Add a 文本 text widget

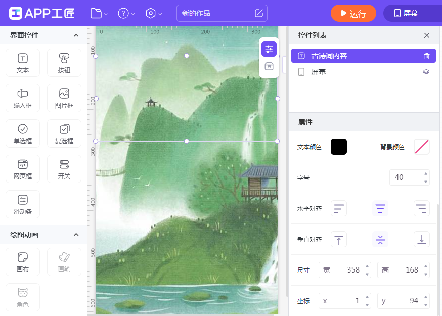23,63
